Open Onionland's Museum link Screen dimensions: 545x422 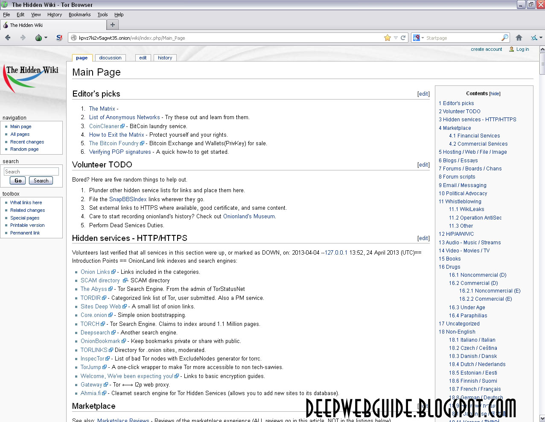point(249,217)
